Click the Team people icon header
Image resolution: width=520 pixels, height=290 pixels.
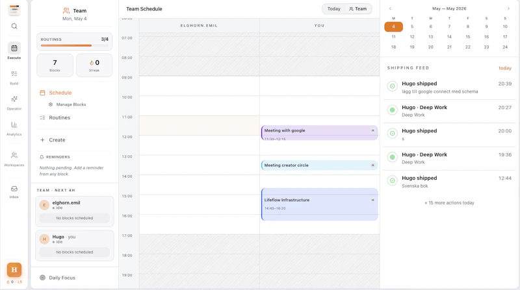66,10
